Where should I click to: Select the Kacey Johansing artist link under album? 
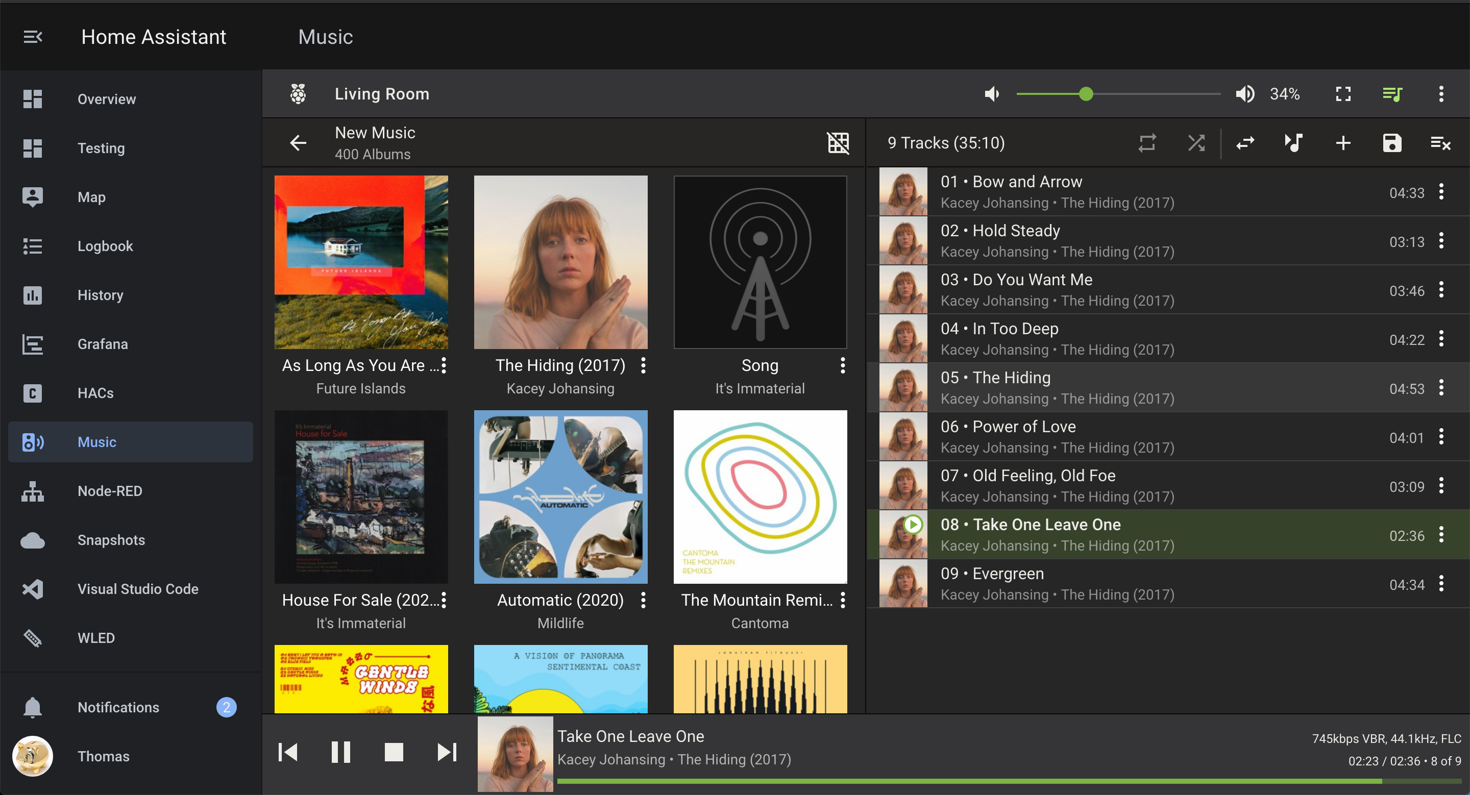[x=560, y=388]
